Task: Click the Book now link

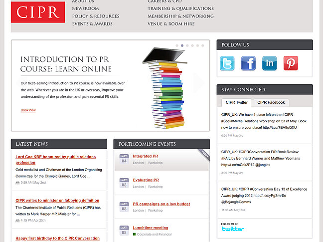Action: coord(28,110)
